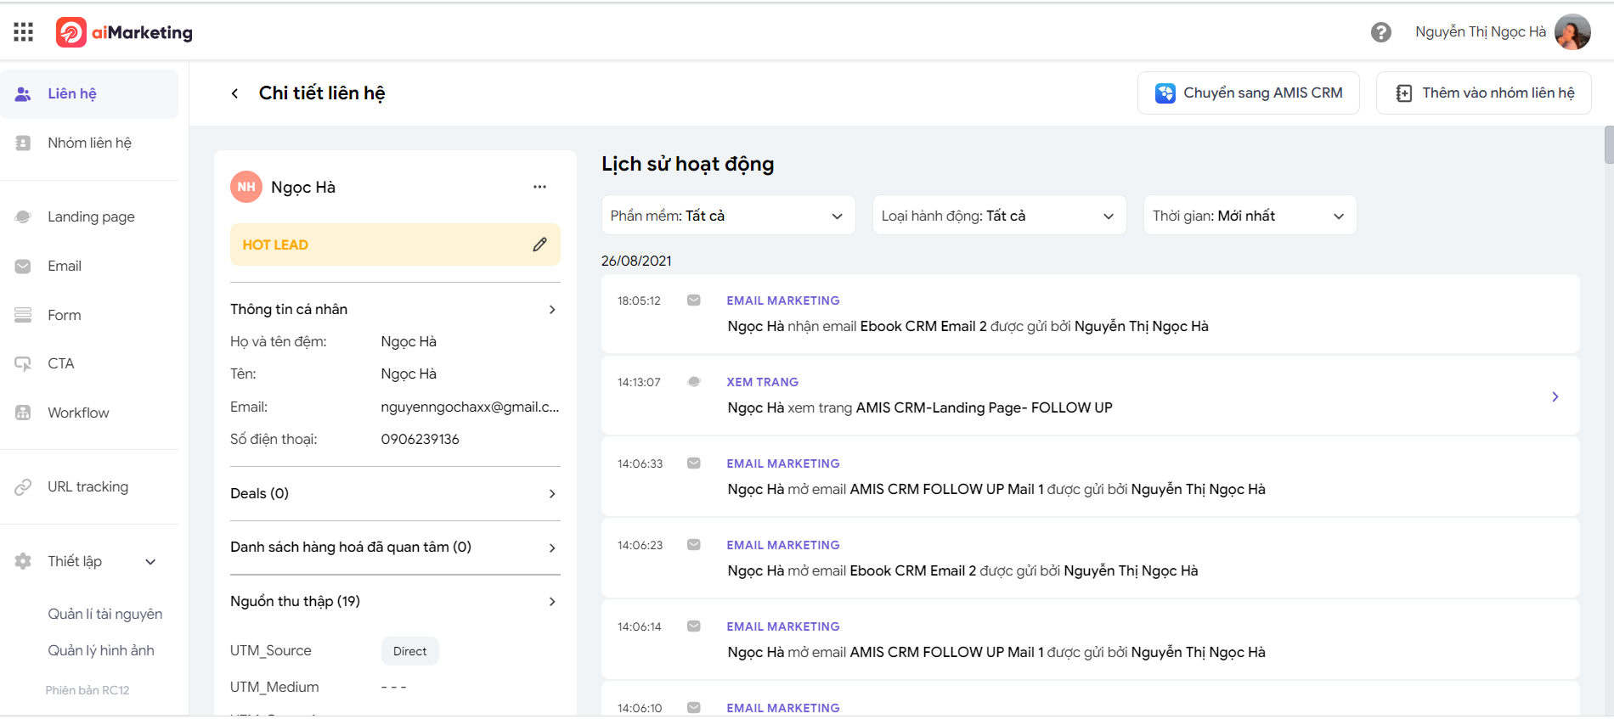Click the page vertical scrollbar
Screen dimensions: 1614x719
click(x=1608, y=144)
